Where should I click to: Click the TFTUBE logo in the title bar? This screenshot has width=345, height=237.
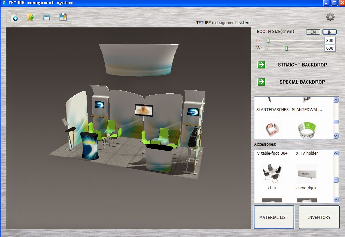5,3
